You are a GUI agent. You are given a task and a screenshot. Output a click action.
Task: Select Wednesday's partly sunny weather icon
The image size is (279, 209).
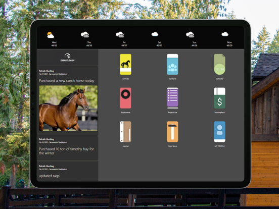[51, 35]
